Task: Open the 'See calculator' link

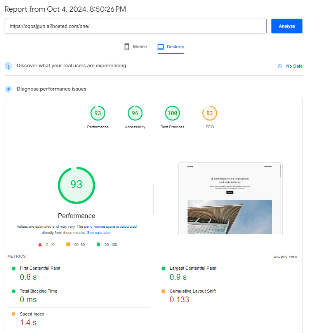Action: pos(99,232)
